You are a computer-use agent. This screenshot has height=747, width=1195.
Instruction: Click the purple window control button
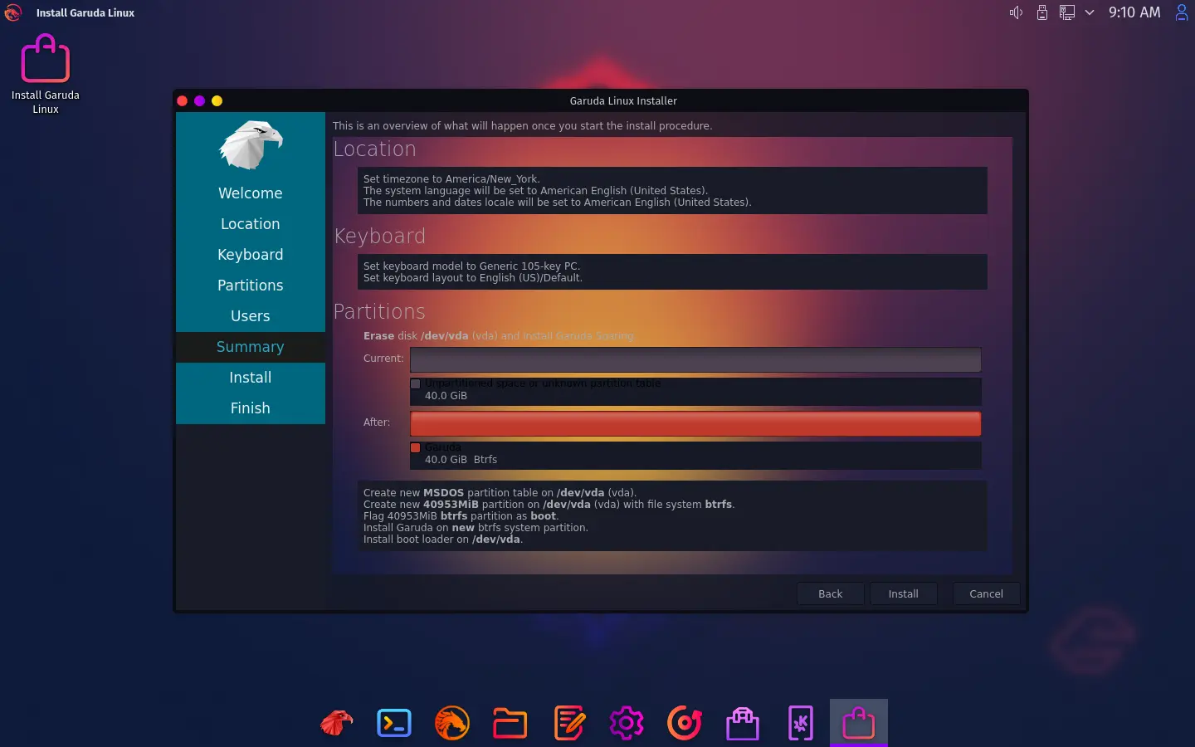click(199, 100)
